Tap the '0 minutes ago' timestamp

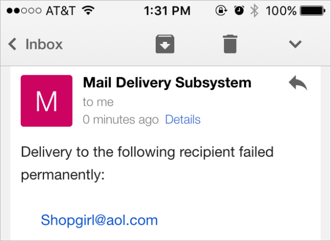(x=121, y=120)
